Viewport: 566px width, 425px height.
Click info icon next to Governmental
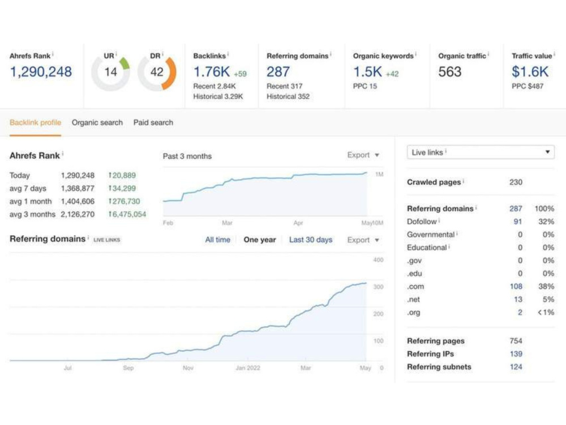pos(457,233)
